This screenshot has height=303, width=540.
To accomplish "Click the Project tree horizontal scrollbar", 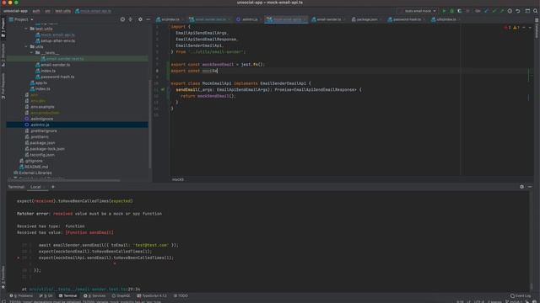I will (x=64, y=179).
